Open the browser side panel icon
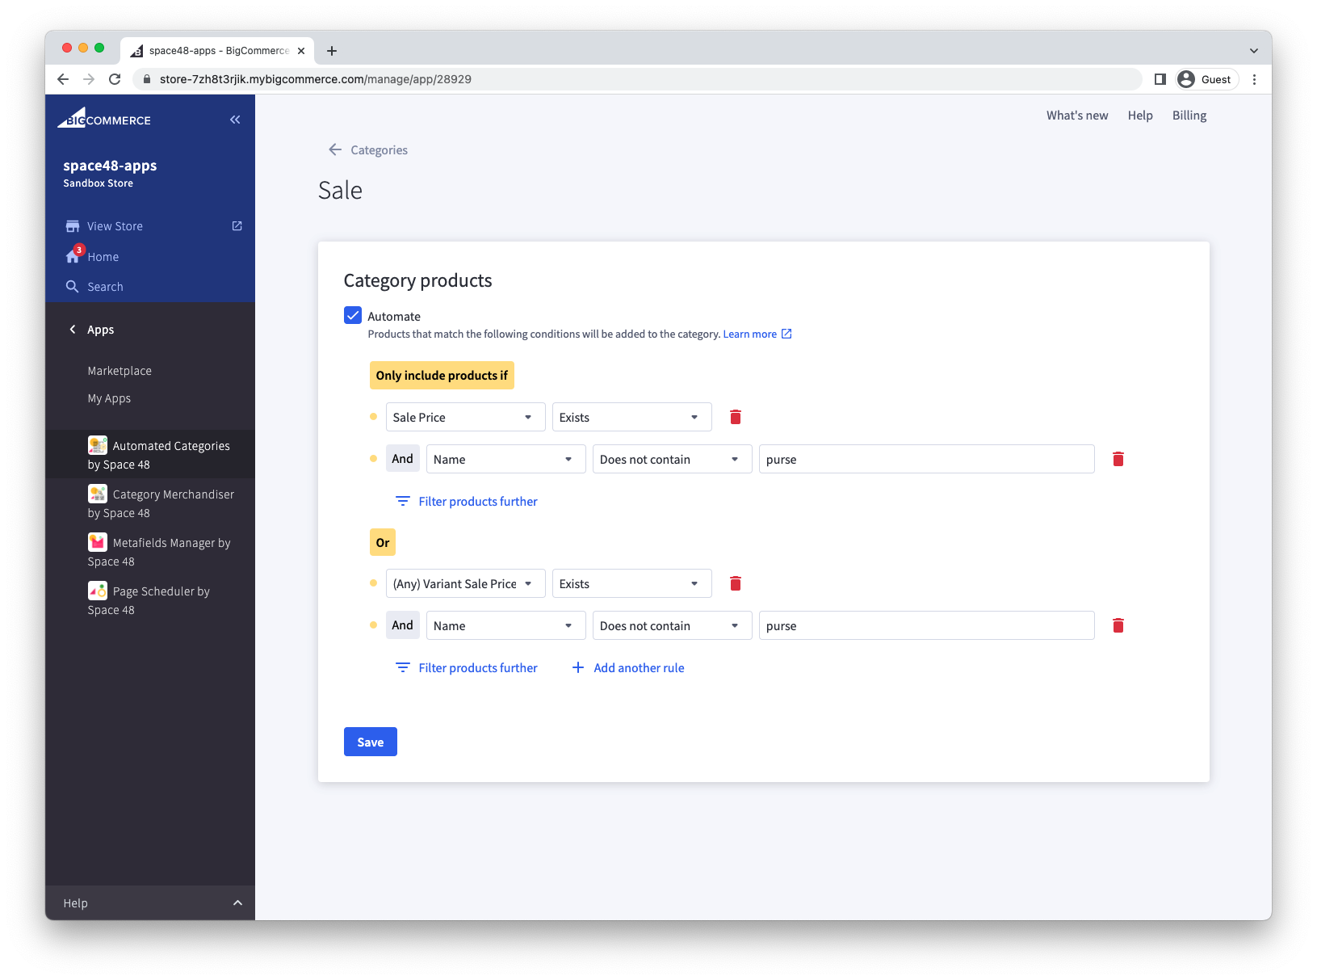The image size is (1317, 980). 1160,79
